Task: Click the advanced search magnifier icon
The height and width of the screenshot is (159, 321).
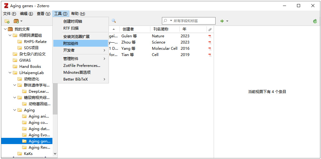Action: point(114,21)
